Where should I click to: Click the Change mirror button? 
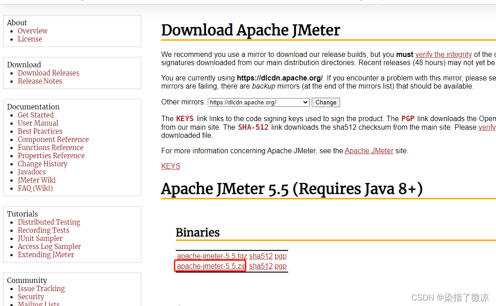[x=326, y=103]
